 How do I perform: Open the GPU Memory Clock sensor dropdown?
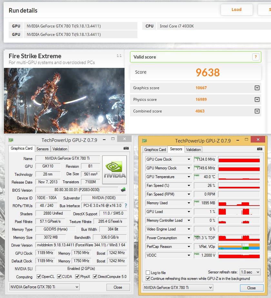tap(189, 168)
